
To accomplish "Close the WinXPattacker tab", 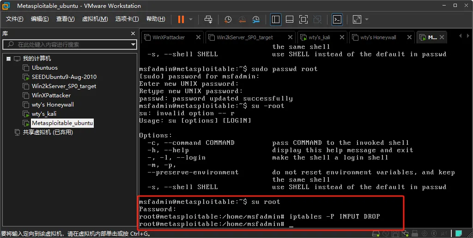I will [x=198, y=37].
